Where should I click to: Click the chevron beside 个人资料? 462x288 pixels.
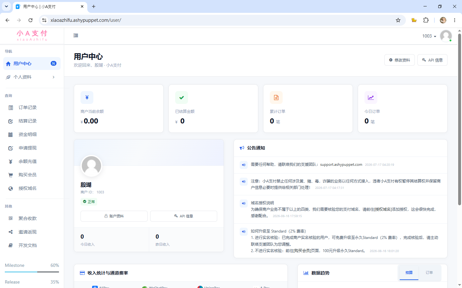tap(54, 77)
